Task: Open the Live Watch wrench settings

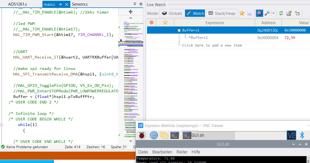Action: tap(267, 13)
